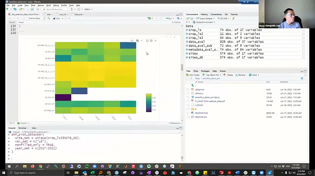315x176 pixels.
Task: Click the Knit button
Action: [56, 18]
